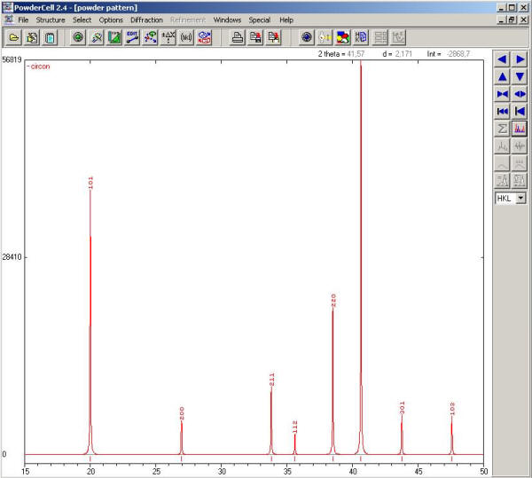The width and height of the screenshot is (532, 478).
Task: Jump to pattern start with rewind icon
Action: point(502,111)
